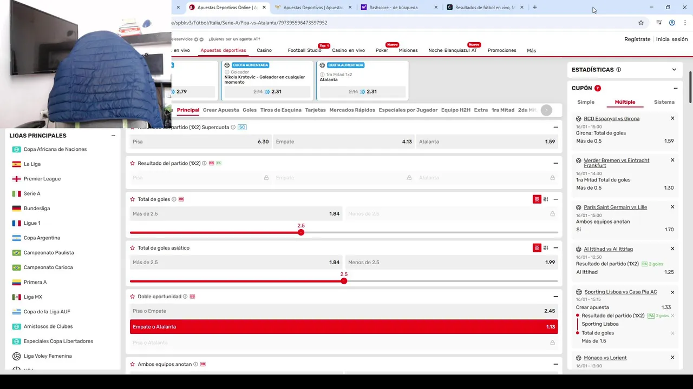Open info icon beside ESTADÍSTICAS
The width and height of the screenshot is (693, 389).
coord(618,70)
